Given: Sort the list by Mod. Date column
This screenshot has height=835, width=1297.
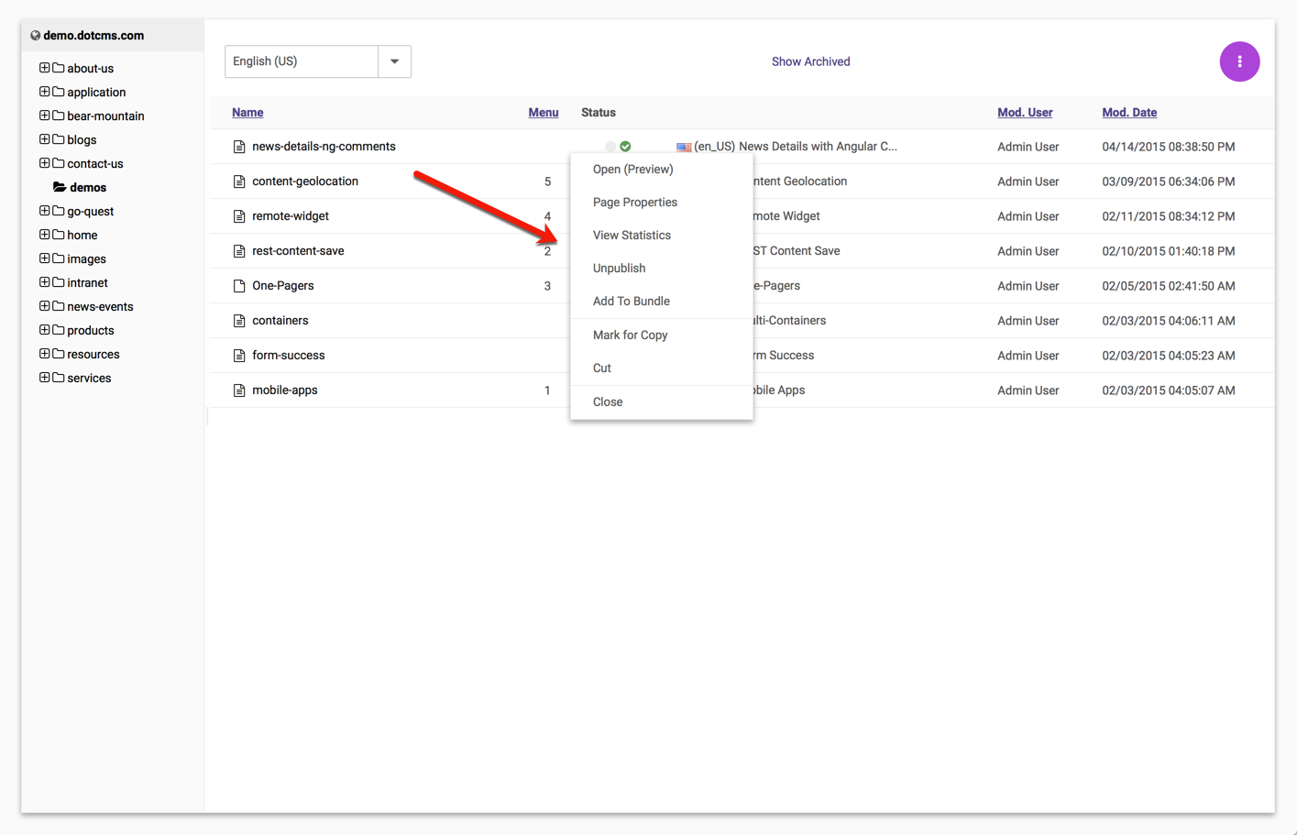Looking at the screenshot, I should click(x=1128, y=113).
